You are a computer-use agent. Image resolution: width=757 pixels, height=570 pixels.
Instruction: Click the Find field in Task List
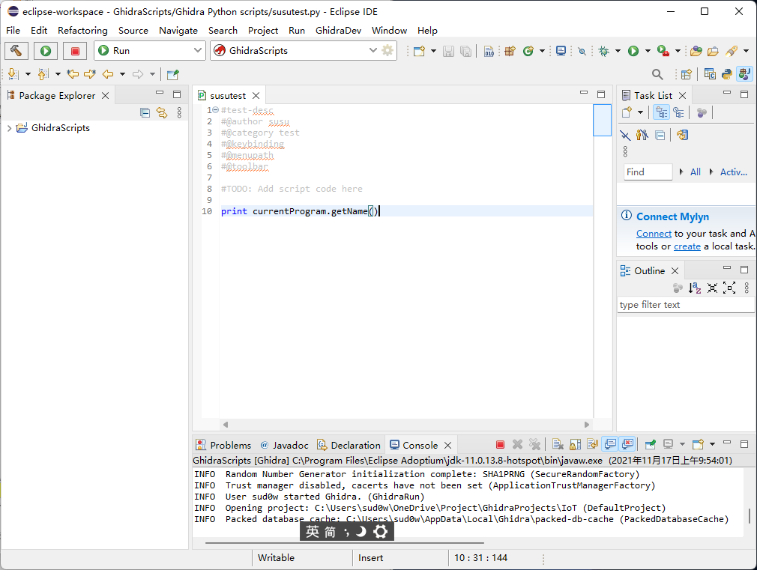(647, 172)
